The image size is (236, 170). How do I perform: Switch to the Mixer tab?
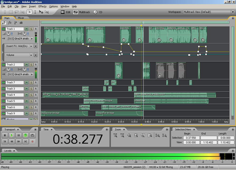click(x=21, y=18)
